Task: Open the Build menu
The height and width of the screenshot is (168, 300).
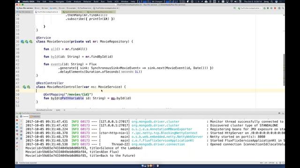Action: [96, 1]
